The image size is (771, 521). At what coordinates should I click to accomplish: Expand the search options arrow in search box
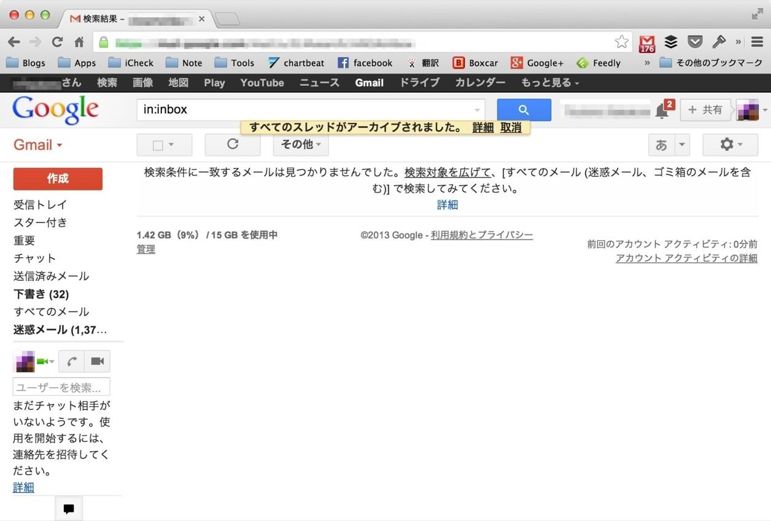point(477,111)
